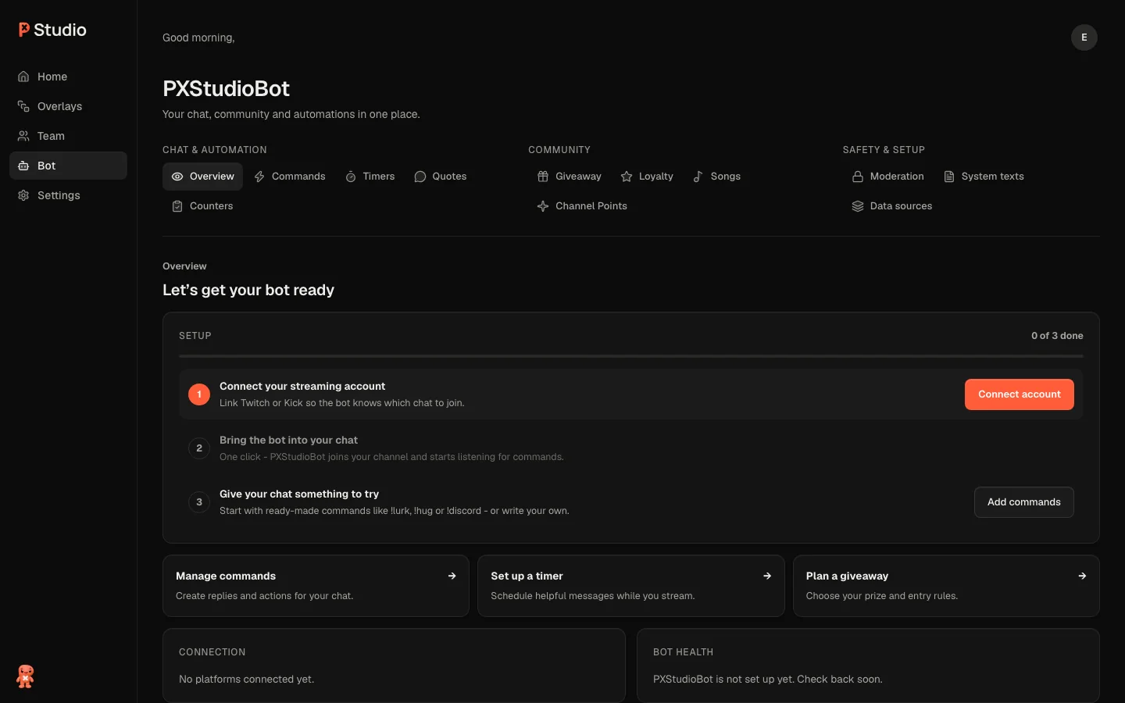Image resolution: width=1125 pixels, height=703 pixels.
Task: Open the Plan a giveaway card
Action: coord(946,586)
